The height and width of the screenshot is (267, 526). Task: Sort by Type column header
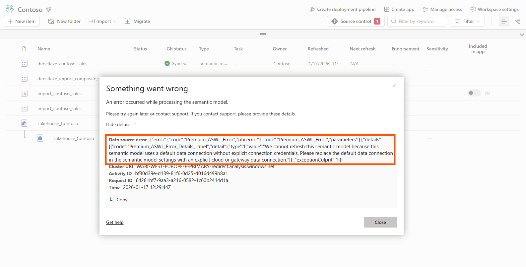click(204, 49)
